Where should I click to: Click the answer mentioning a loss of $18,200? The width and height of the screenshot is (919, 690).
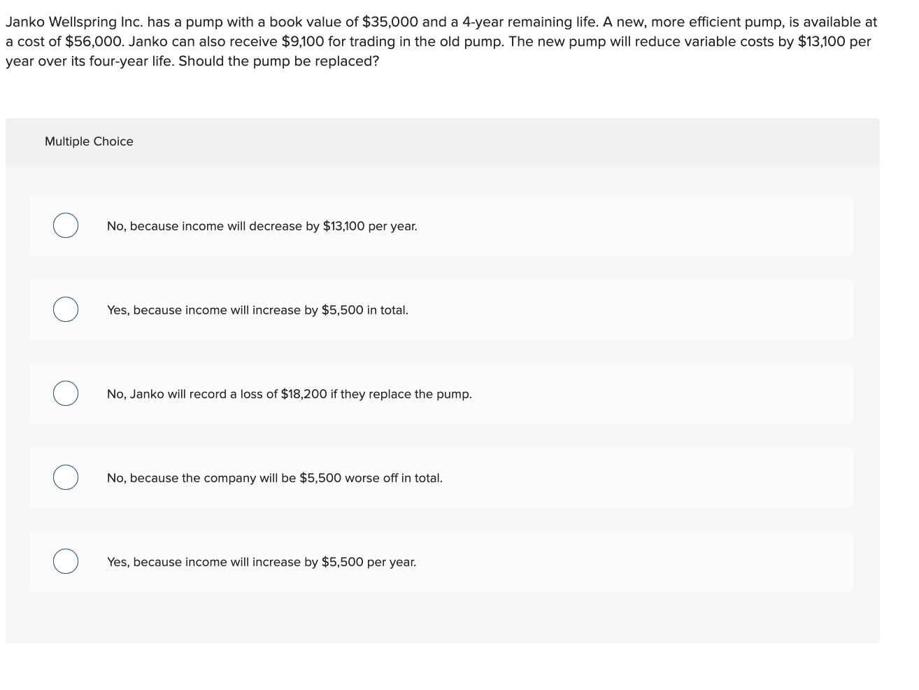290,394
